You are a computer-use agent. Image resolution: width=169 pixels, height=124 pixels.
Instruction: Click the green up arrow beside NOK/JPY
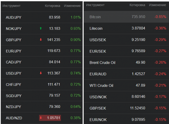coord(41,28)
